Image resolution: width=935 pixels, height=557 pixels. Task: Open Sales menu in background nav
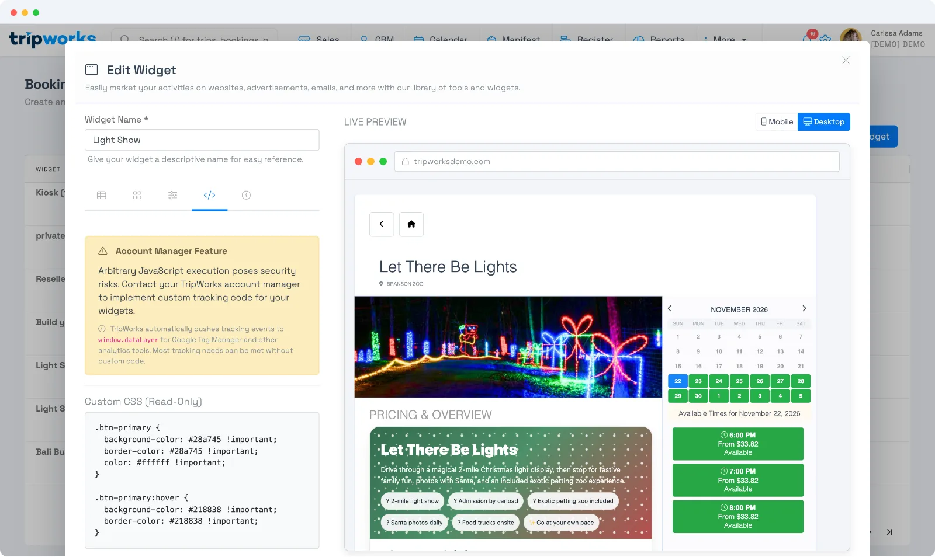tap(319, 39)
